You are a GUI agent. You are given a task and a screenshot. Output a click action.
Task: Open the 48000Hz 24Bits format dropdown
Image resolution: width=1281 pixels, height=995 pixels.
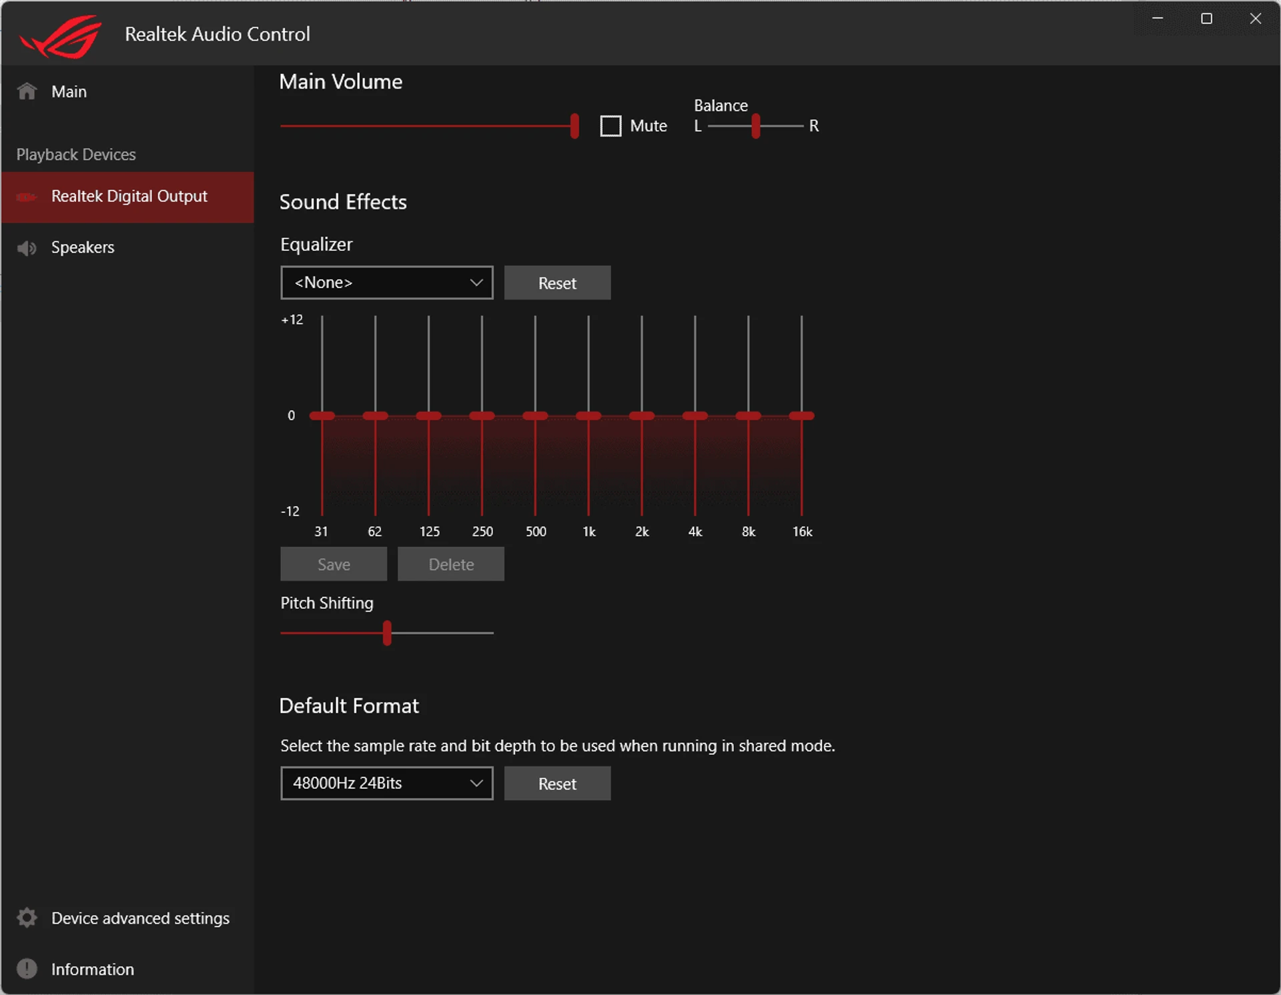pyautogui.click(x=387, y=783)
